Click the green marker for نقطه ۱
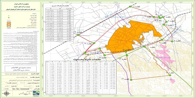Viewport: 195px width, 98px height. tap(130, 7)
